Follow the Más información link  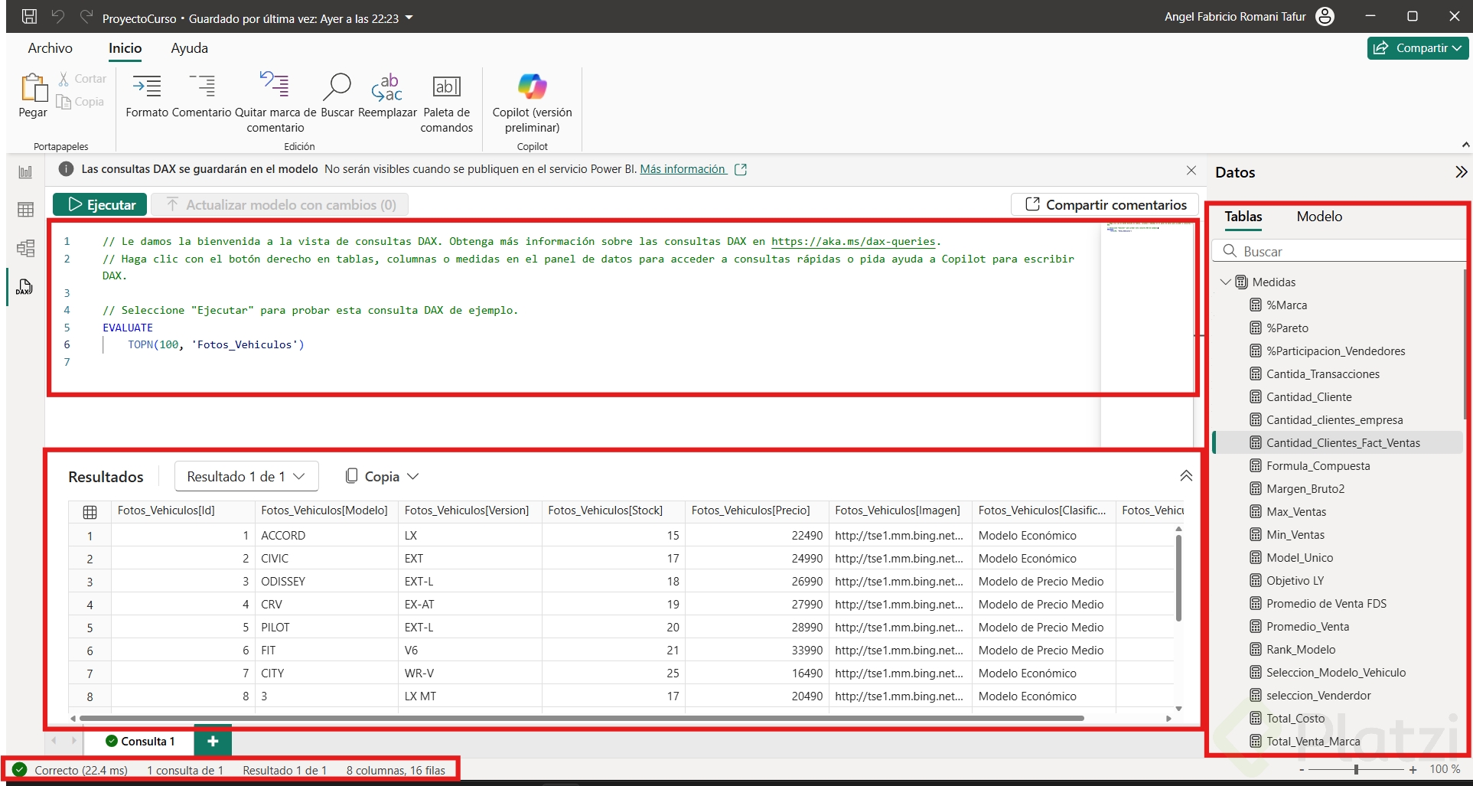pyautogui.click(x=683, y=169)
